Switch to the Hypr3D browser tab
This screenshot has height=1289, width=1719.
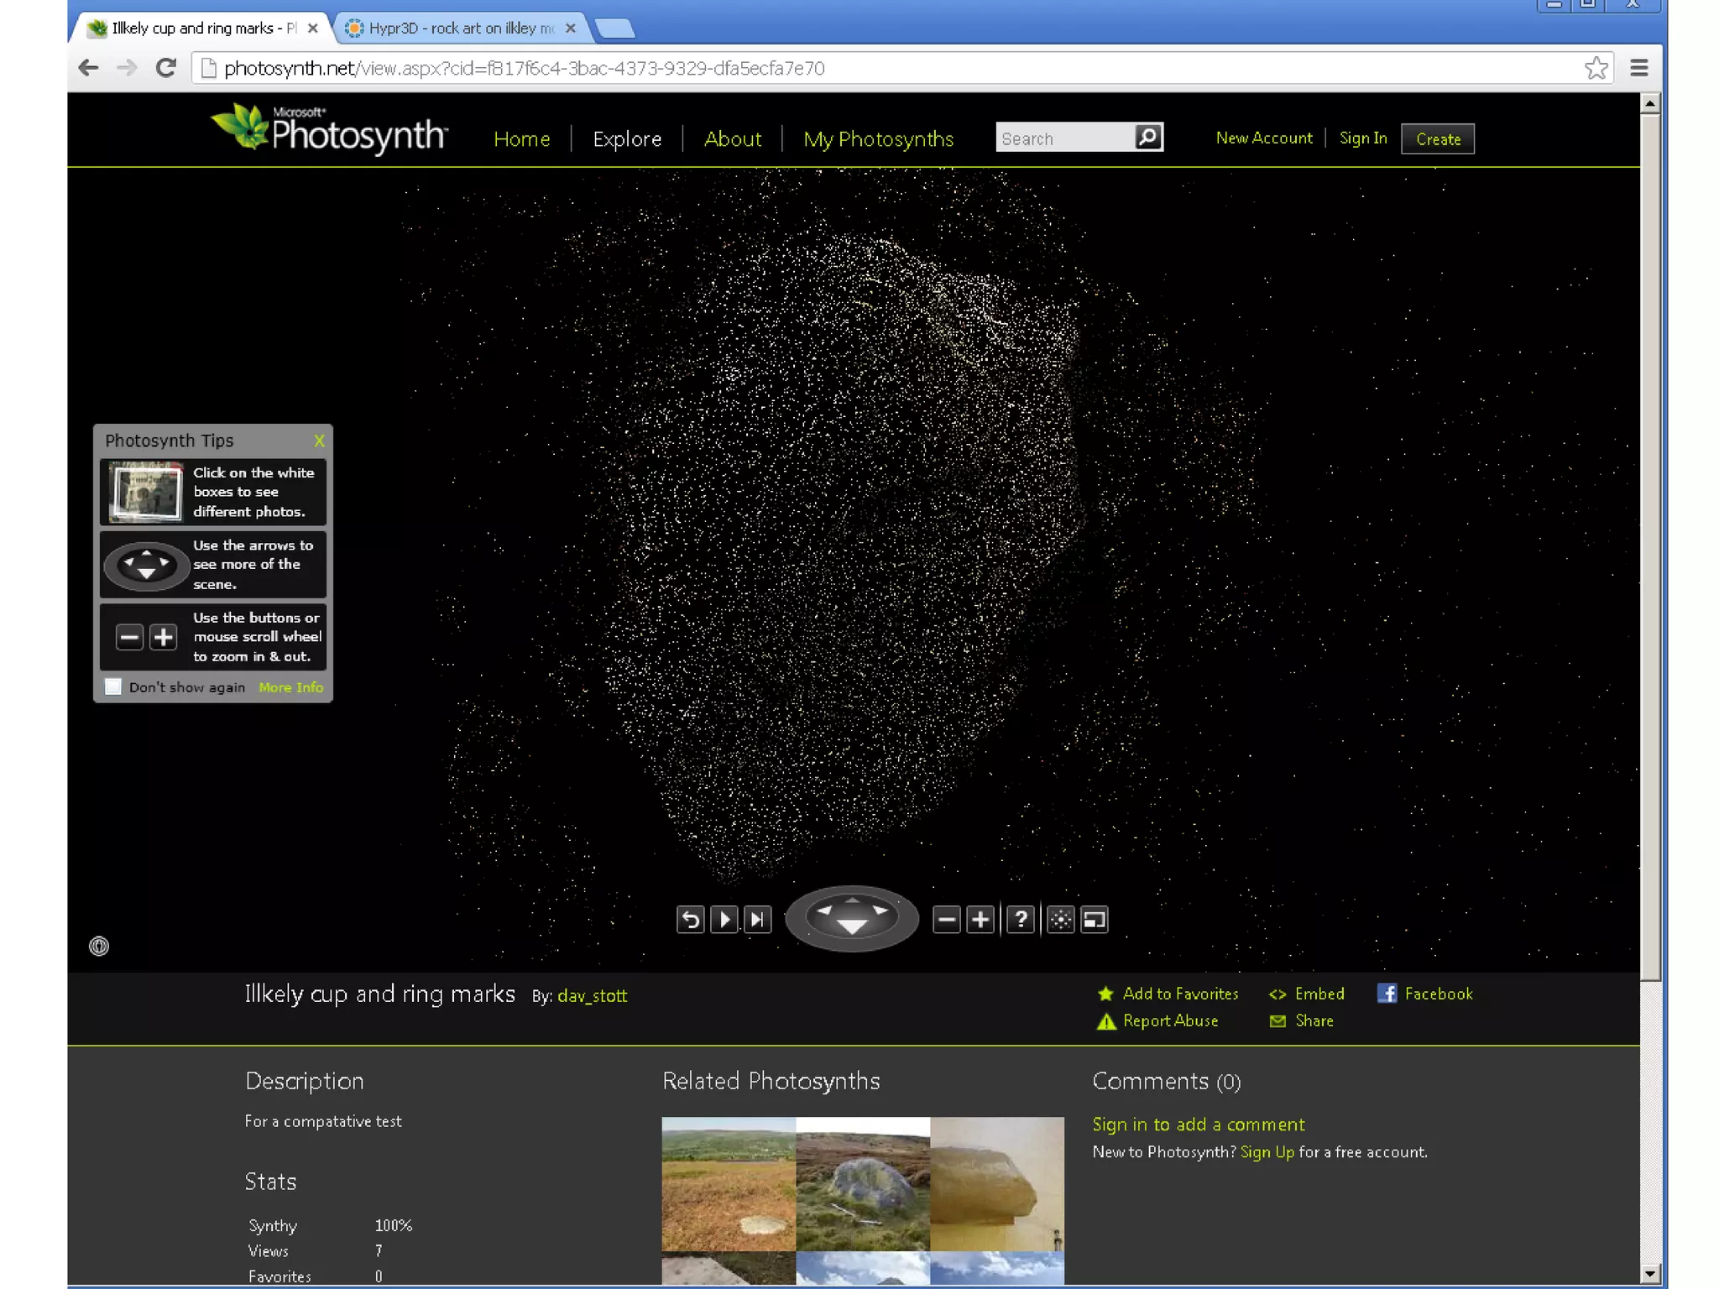point(462,29)
